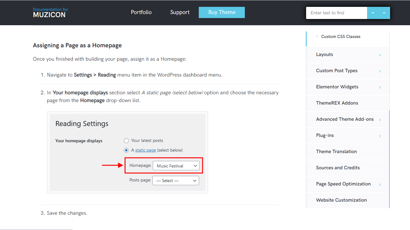Click the Reading Settings screenshot image
Screen dimensions: 410x230
pos(128,153)
